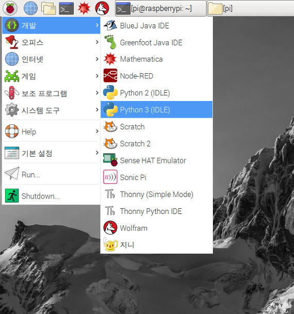Open the 기본 설정 menu category
This screenshot has height=314, width=294.
pos(51,153)
